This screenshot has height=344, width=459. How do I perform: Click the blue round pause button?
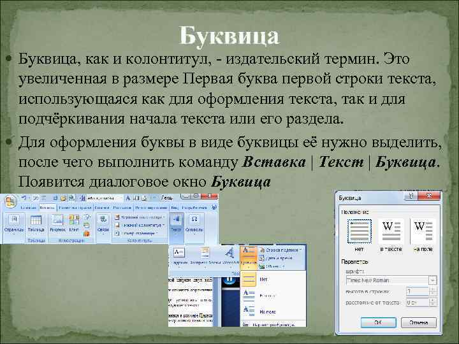click(x=229, y=280)
